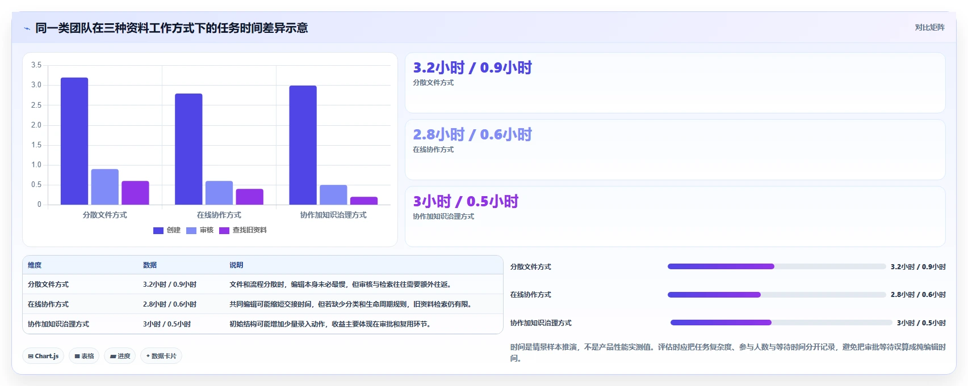The width and height of the screenshot is (968, 386).
Task: Click 在线协作方式 caption in the second card
Action: (x=433, y=150)
